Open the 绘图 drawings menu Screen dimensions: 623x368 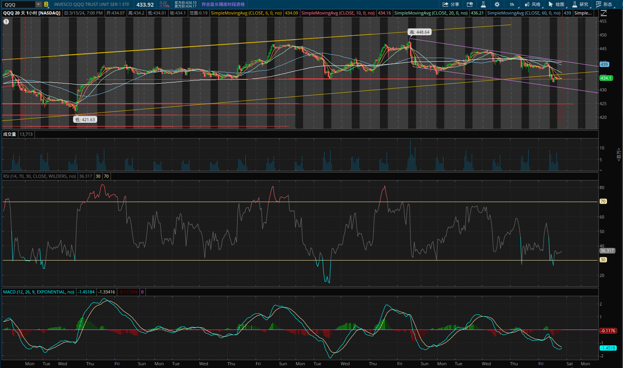click(x=557, y=4)
